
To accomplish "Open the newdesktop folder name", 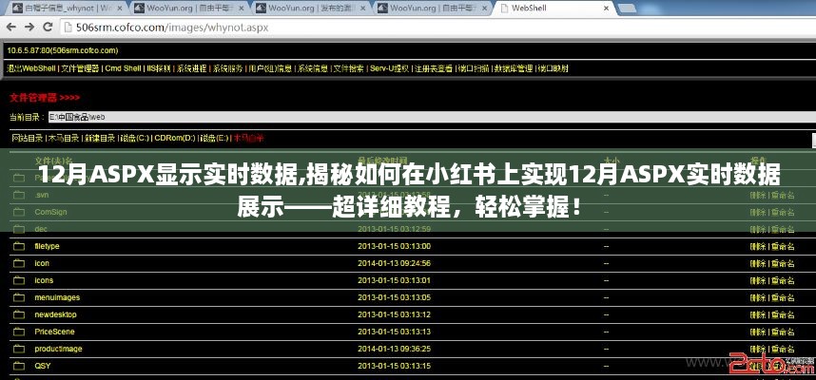I will point(55,315).
